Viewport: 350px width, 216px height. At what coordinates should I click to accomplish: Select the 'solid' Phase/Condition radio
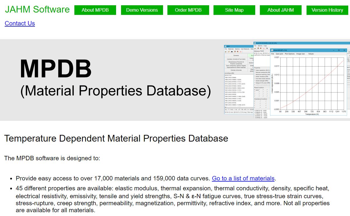point(255,90)
